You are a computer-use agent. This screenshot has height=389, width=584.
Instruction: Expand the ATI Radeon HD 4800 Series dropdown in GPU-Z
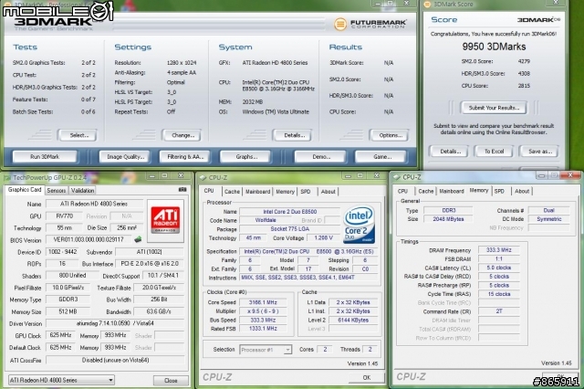coord(61,380)
